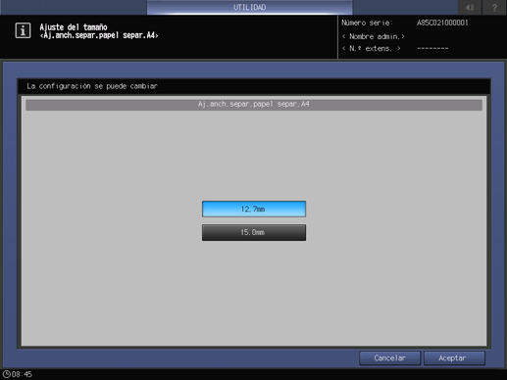Choose the 15.0mm width option
The height and width of the screenshot is (380, 507).
point(254,232)
